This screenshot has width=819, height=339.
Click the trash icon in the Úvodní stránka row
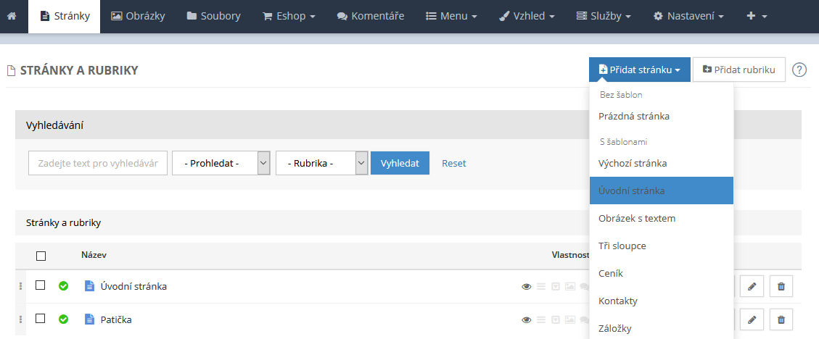(x=781, y=286)
